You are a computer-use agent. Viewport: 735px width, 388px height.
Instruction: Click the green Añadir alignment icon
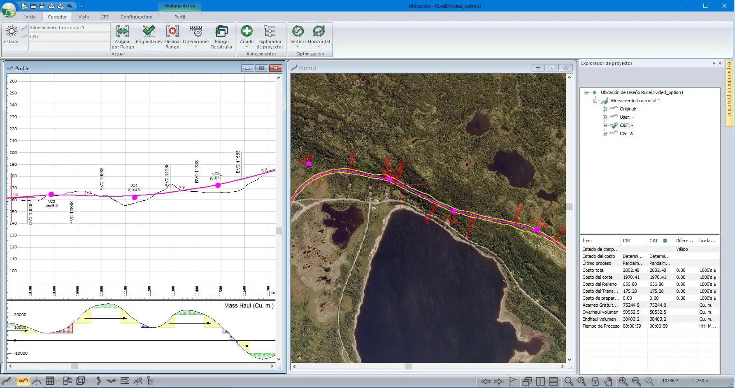(247, 32)
